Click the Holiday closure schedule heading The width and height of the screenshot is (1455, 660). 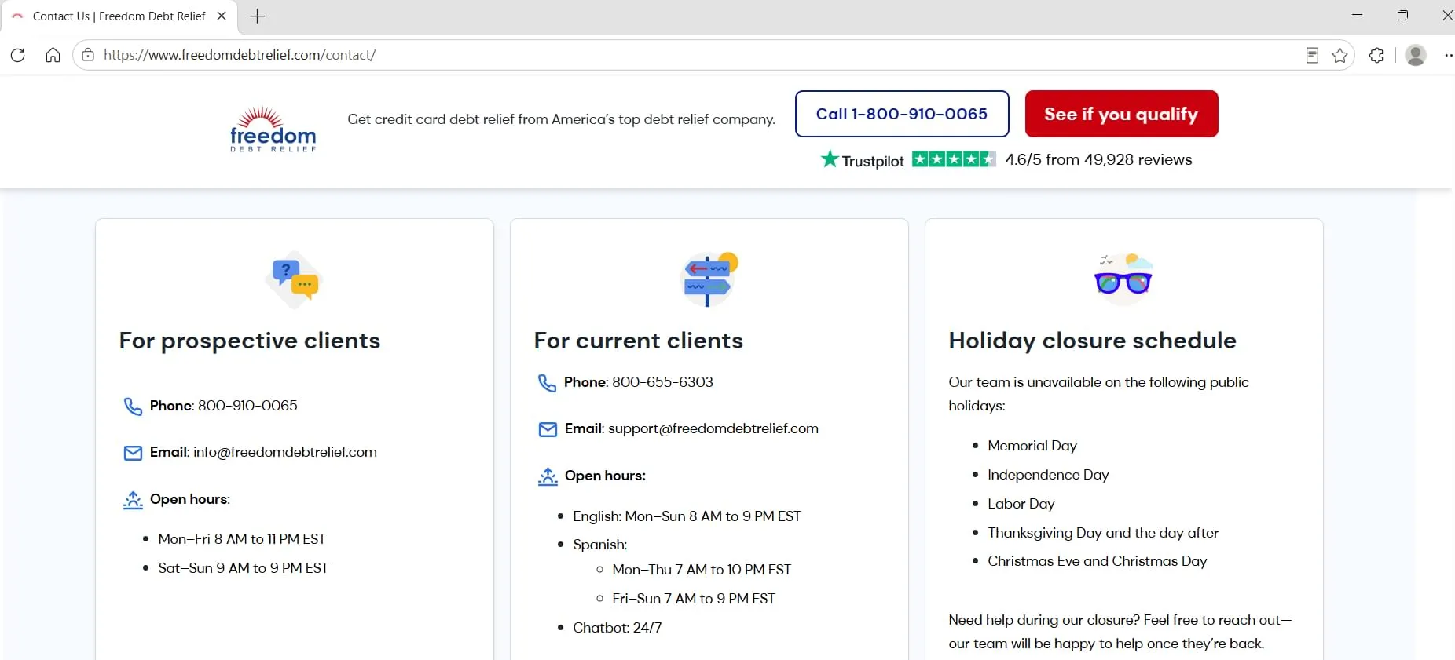click(x=1093, y=341)
